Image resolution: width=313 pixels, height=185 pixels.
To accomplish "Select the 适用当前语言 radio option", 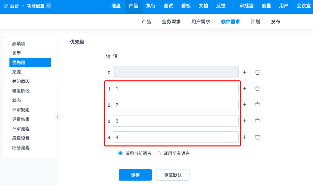I will 120,153.
